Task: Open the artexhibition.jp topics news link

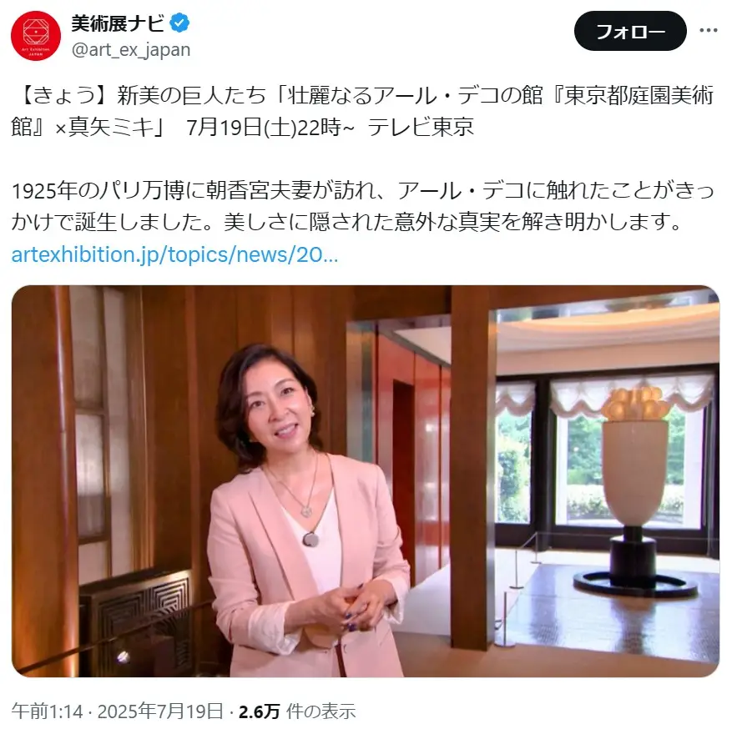Action: coord(174,254)
